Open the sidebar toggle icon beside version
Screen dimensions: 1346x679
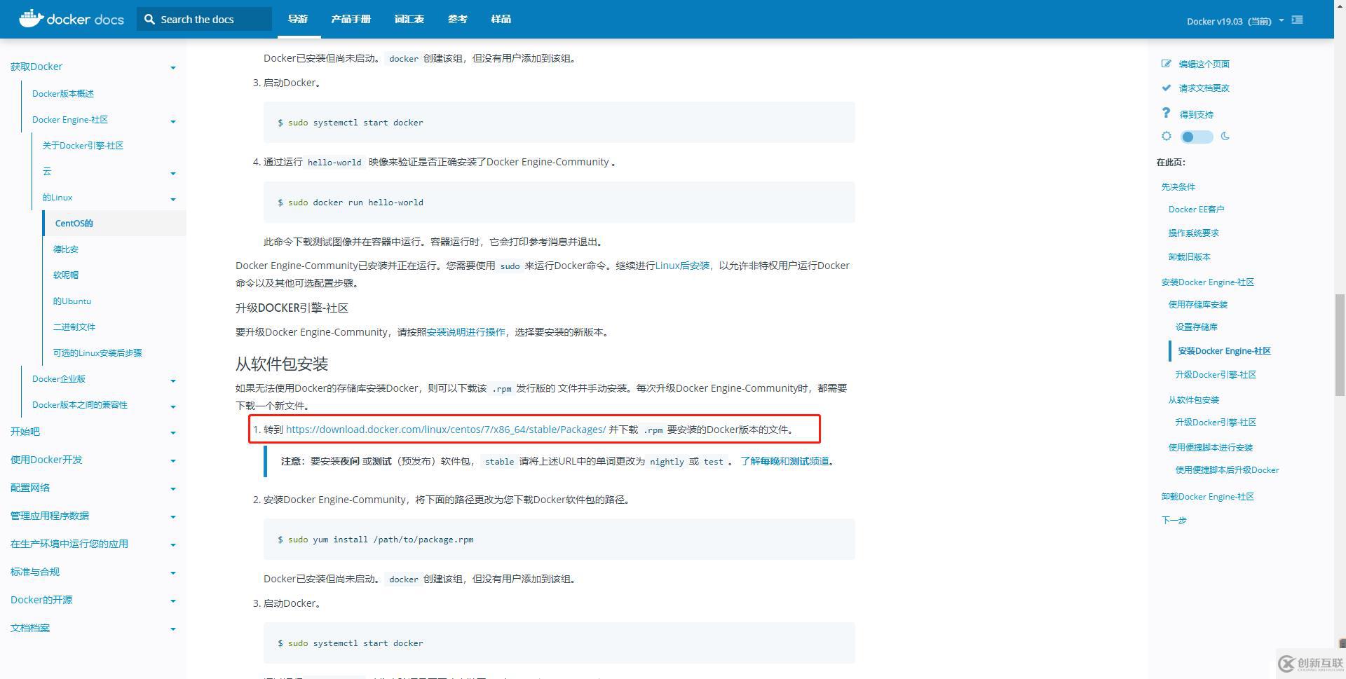[x=1298, y=20]
